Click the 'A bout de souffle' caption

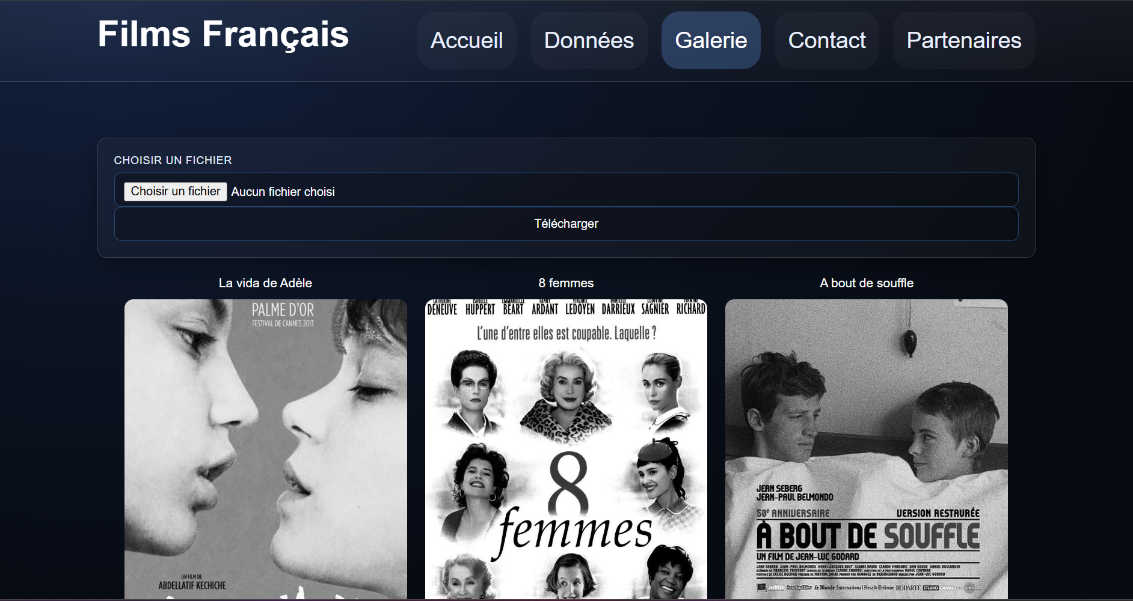[867, 283]
